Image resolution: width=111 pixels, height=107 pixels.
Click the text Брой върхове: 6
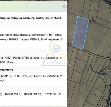point(52,39)
